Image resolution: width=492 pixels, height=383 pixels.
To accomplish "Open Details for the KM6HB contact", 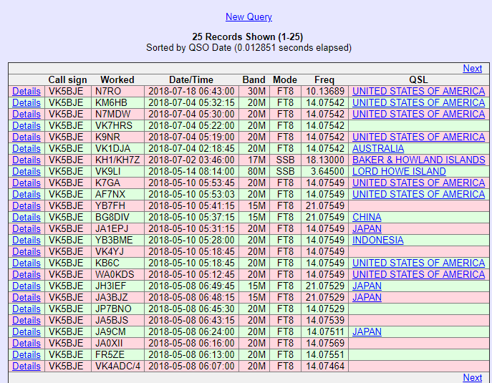I will (x=26, y=102).
